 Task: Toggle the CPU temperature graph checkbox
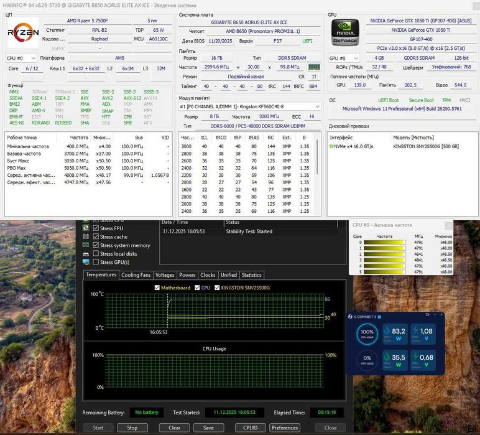tap(197, 288)
